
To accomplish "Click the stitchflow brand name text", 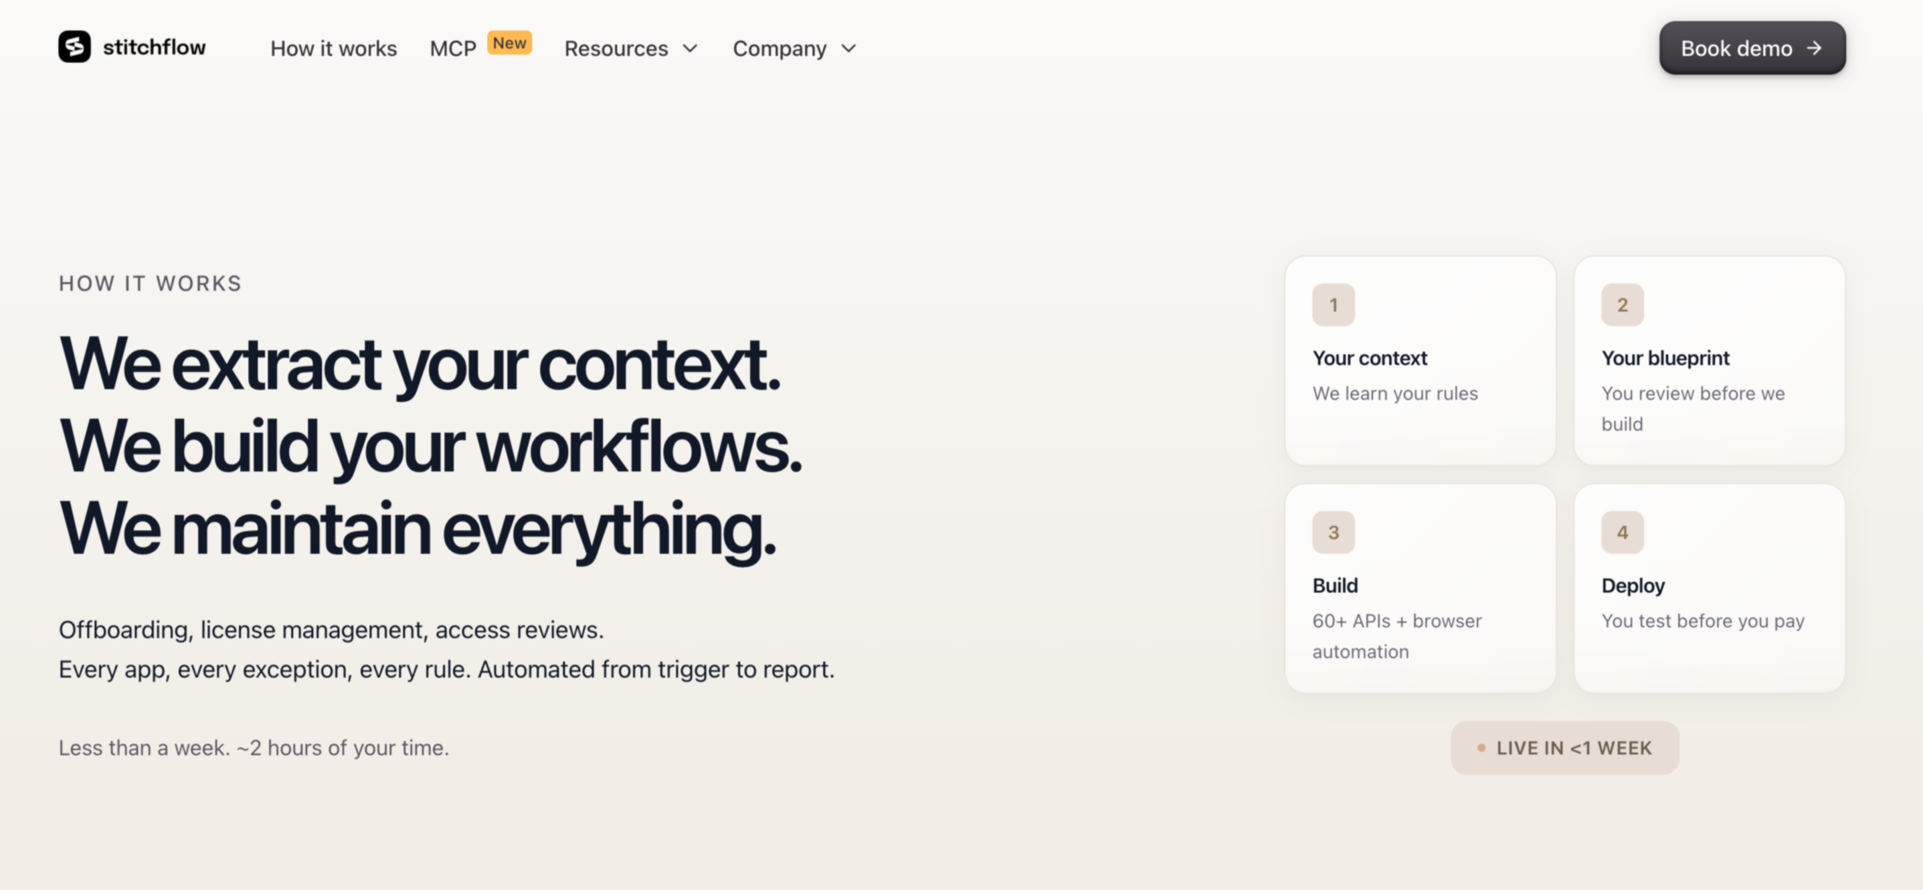I will [154, 47].
